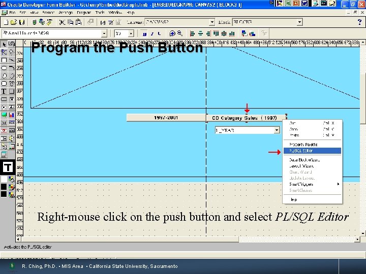Screen dimensions: 366x274
Task: Toggle Underline text formatting
Action: click(x=159, y=34)
